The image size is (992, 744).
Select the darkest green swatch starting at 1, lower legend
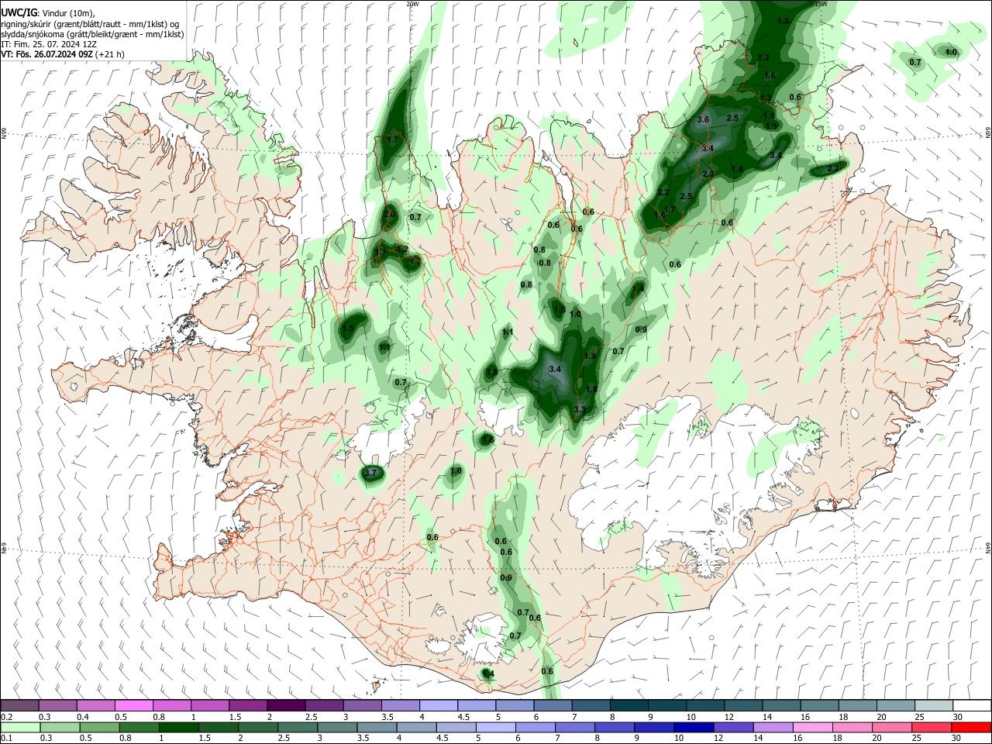coord(178,727)
